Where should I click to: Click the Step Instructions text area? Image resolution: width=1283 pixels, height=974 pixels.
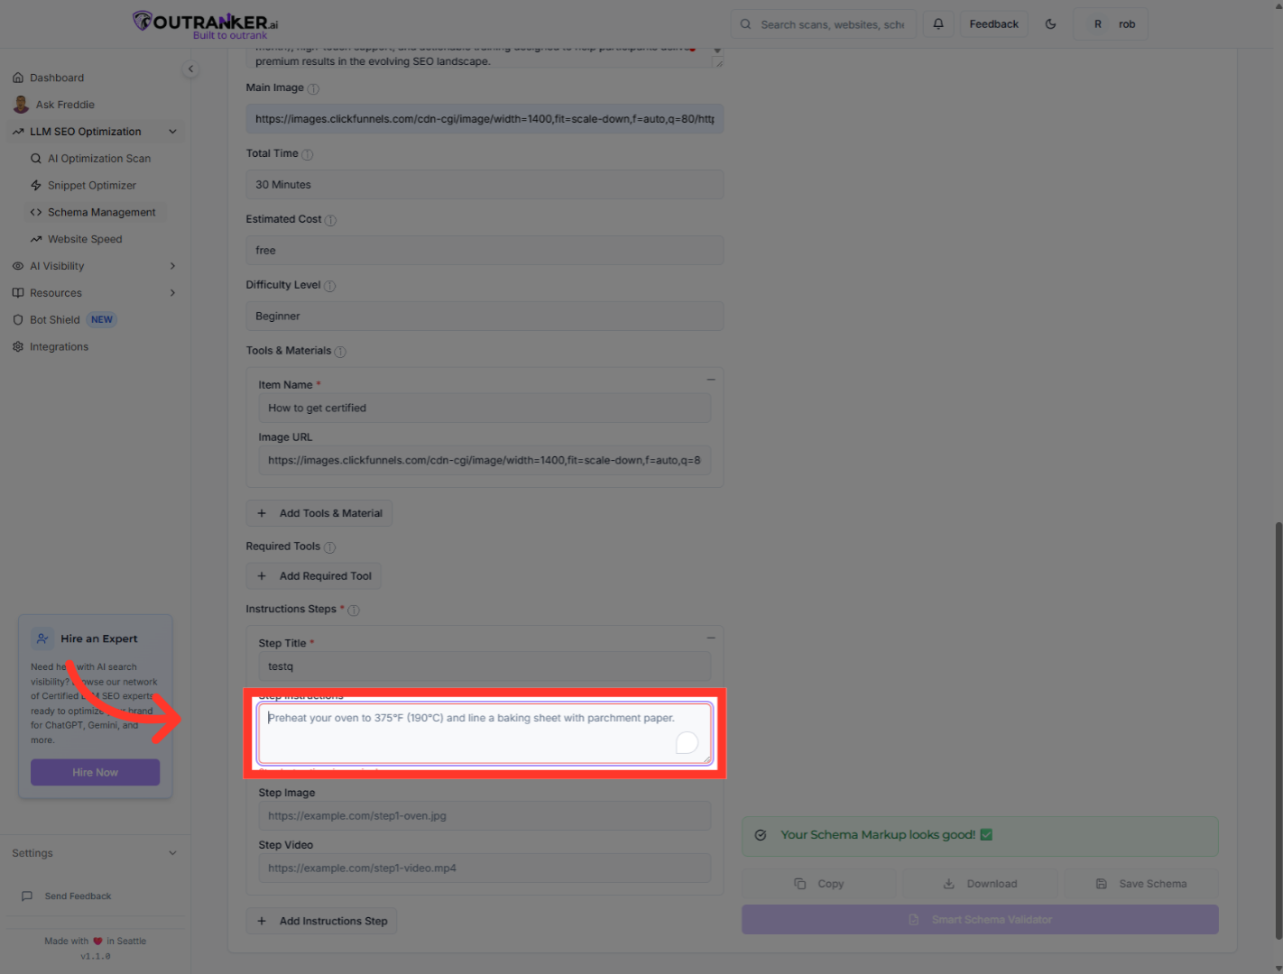pyautogui.click(x=485, y=733)
